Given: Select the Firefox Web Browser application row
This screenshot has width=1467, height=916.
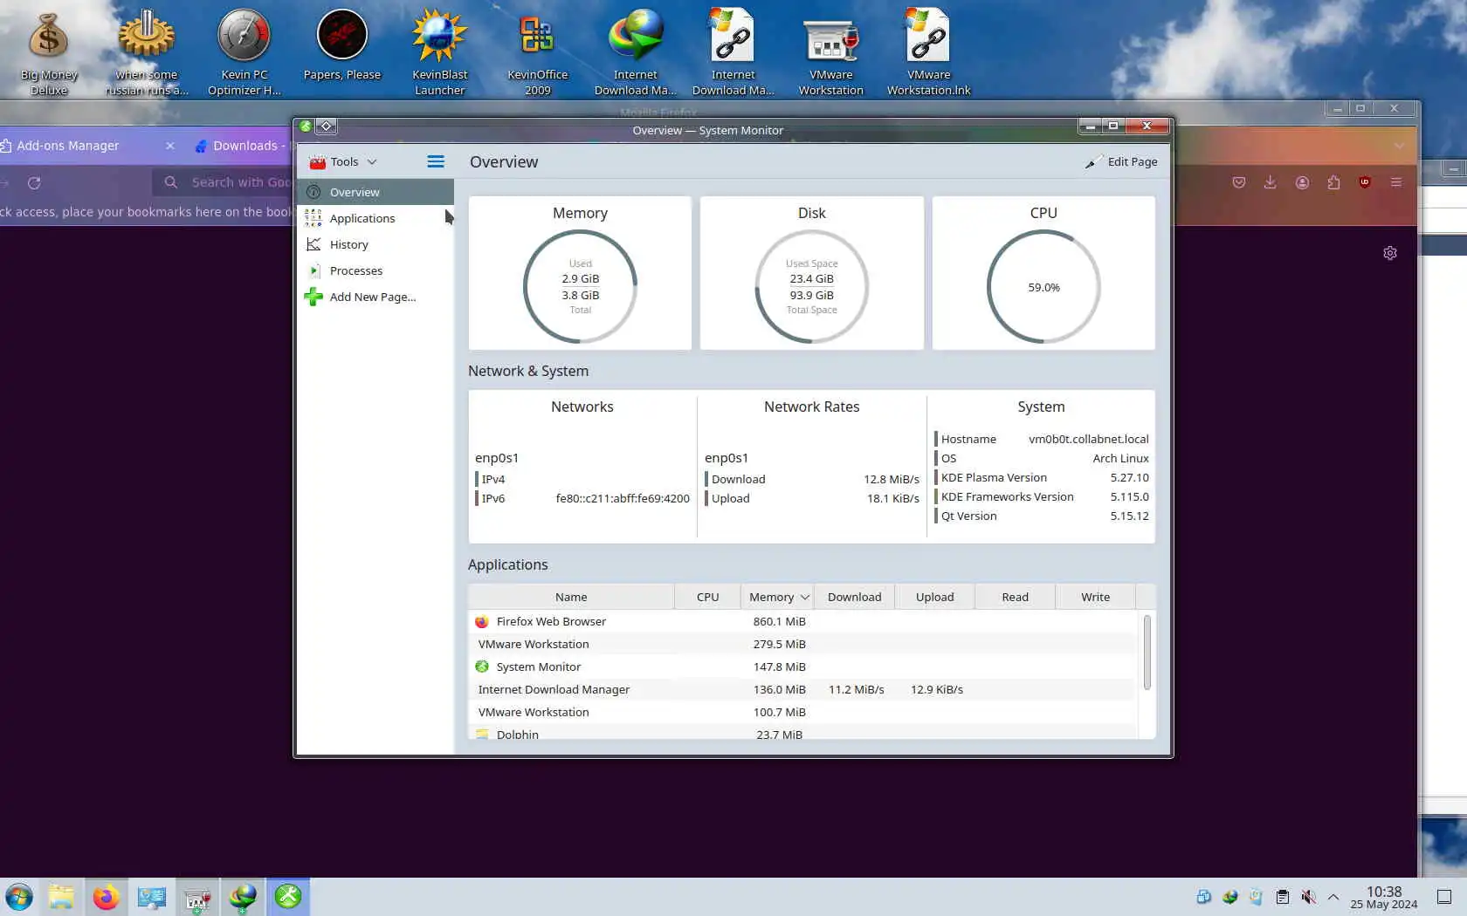Looking at the screenshot, I should pos(803,621).
